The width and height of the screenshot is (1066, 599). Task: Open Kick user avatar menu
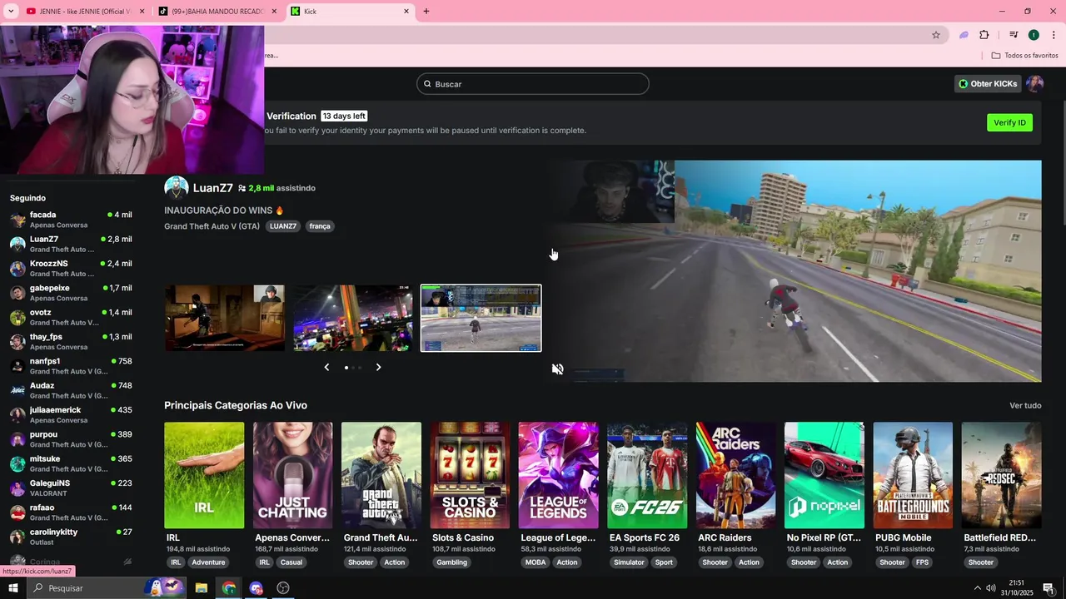click(1035, 83)
